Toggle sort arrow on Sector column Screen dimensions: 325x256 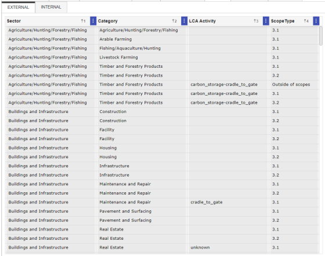tap(83, 21)
